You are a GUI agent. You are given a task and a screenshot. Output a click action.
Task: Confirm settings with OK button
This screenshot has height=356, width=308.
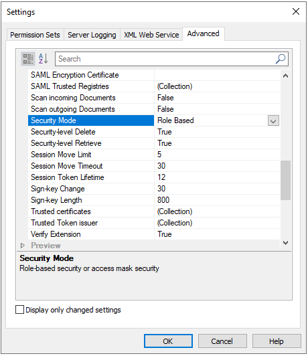click(x=168, y=341)
